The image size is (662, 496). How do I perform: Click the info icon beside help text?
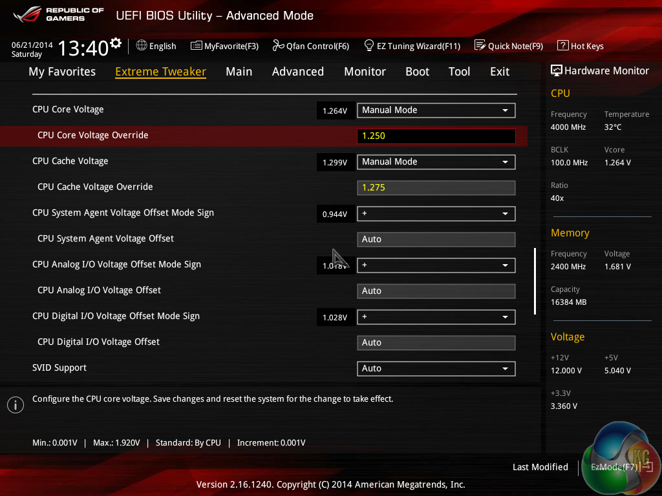(x=15, y=404)
